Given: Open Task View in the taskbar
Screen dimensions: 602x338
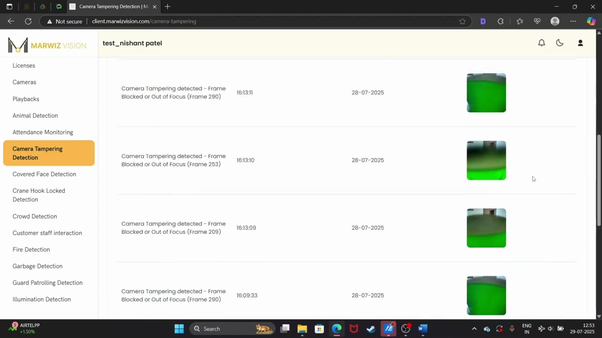Looking at the screenshot, I should tap(285, 329).
